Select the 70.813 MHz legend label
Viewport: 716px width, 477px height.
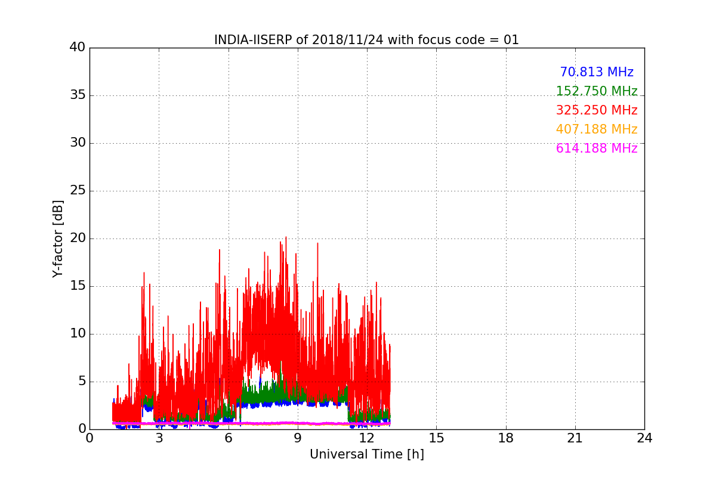(597, 72)
